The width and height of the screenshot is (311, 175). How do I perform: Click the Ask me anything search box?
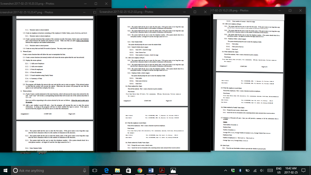tap(46, 170)
